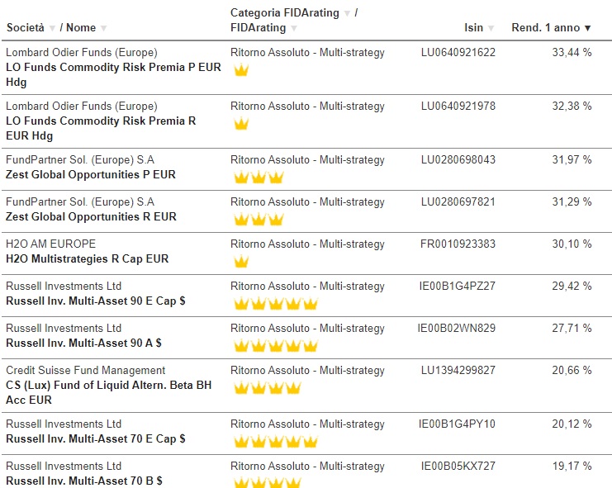Open Zest Global Opportunities R EUR fund
Image resolution: width=612 pixels, height=488 pixels.
pyautogui.click(x=91, y=216)
